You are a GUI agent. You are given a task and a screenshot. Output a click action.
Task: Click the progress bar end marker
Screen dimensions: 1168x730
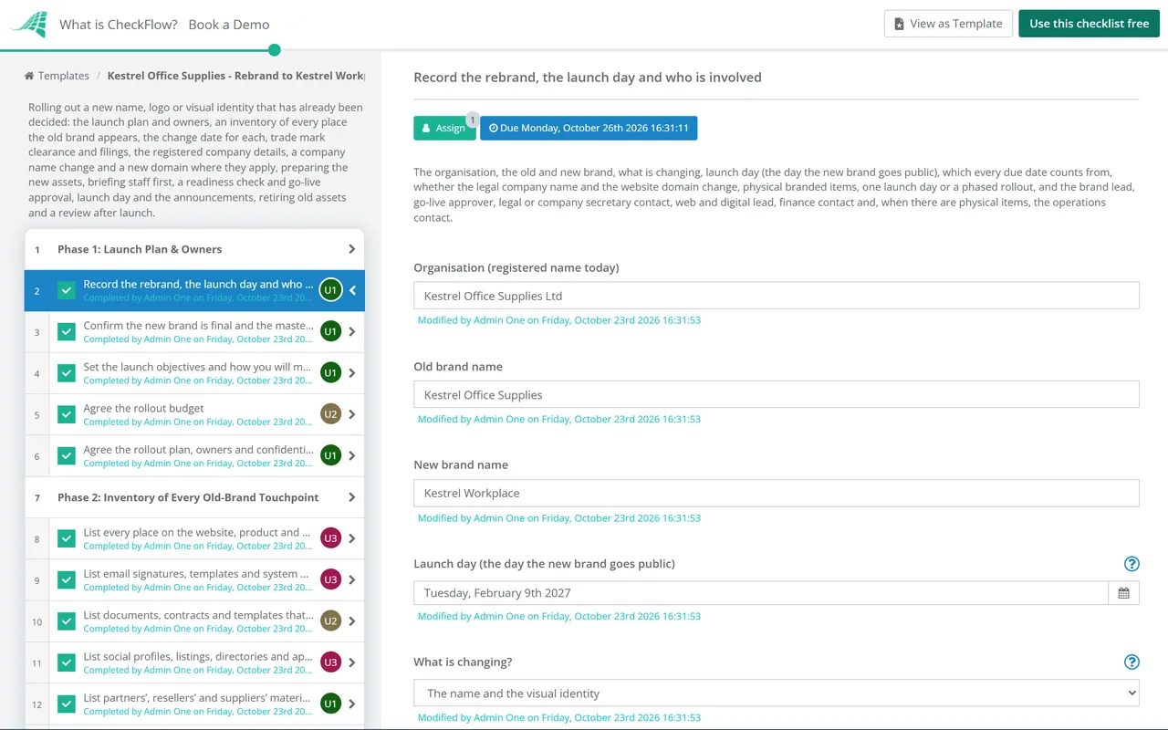tap(275, 50)
